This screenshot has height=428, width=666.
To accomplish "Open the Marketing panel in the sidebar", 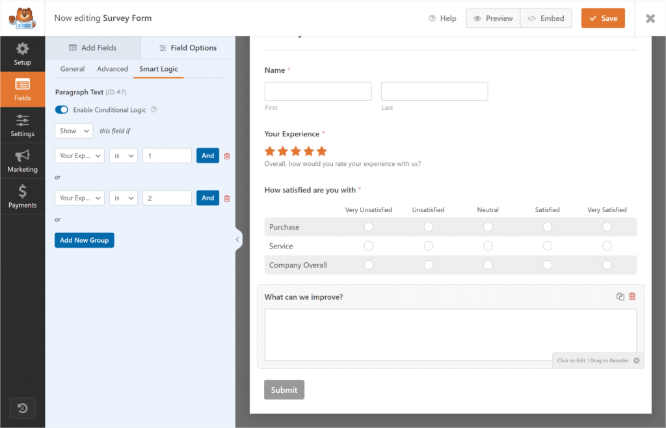I will tap(23, 161).
